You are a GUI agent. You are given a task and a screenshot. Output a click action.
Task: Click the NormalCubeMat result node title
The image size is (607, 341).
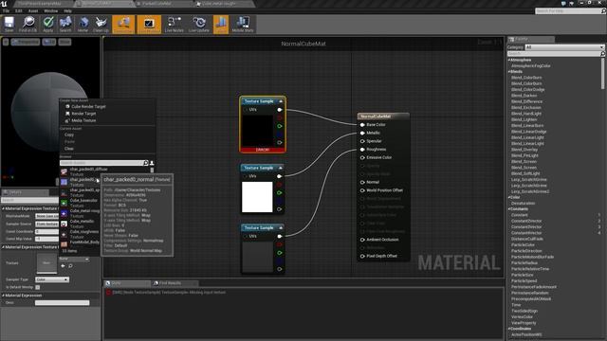[x=376, y=117]
